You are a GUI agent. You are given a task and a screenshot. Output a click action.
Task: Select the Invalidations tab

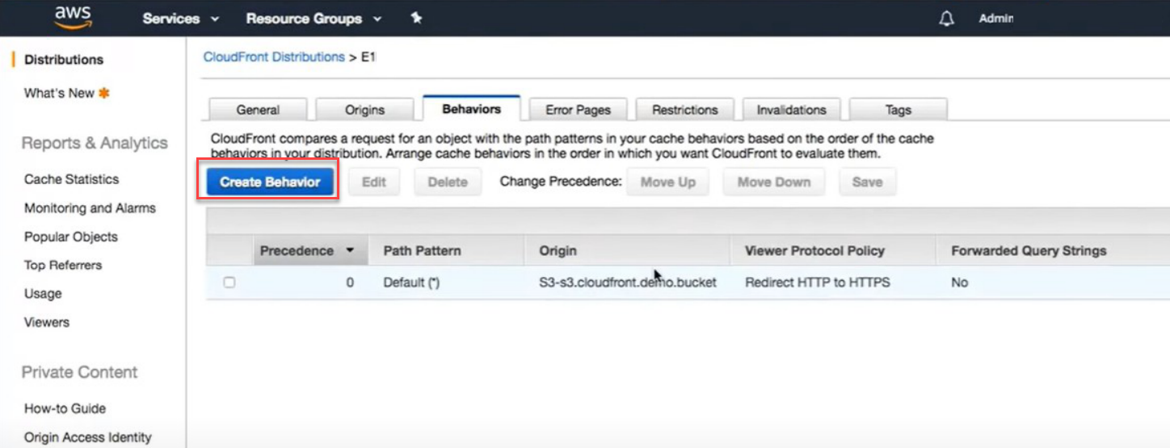pyautogui.click(x=791, y=110)
